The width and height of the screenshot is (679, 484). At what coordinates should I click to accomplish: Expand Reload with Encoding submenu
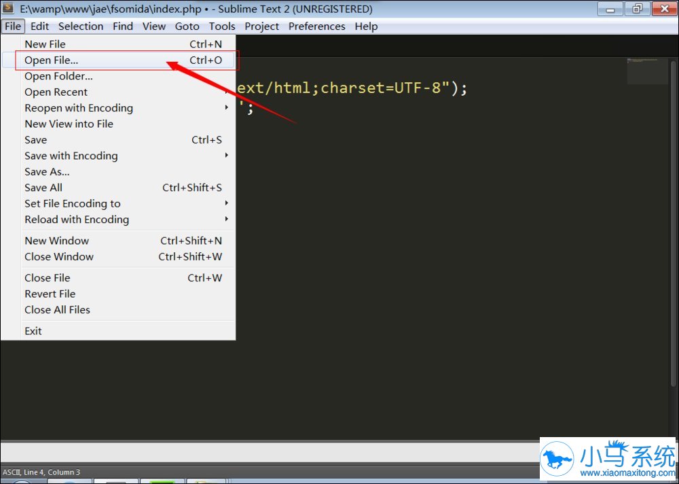click(x=118, y=220)
